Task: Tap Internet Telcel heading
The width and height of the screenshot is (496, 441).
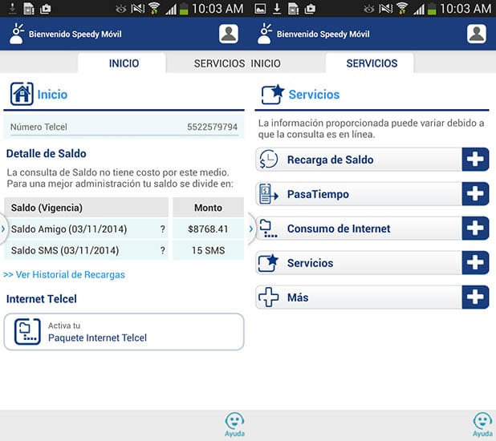Action: (42, 299)
